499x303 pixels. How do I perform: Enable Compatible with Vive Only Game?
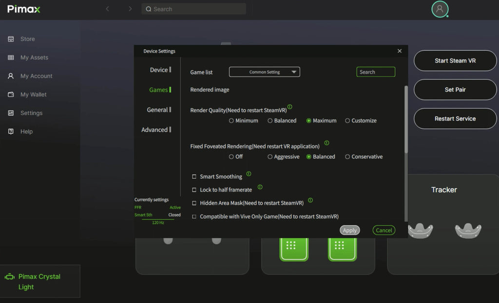click(x=194, y=216)
